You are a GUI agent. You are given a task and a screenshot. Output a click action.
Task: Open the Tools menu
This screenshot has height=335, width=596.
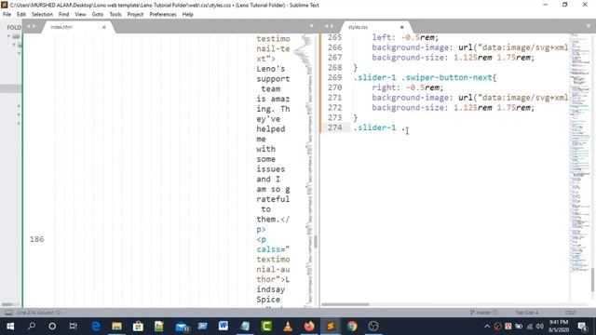(115, 15)
